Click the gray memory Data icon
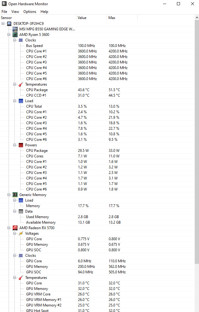This screenshot has width=199, height=312. tap(21, 211)
